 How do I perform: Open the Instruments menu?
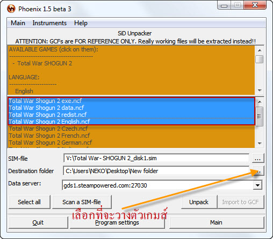point(49,23)
